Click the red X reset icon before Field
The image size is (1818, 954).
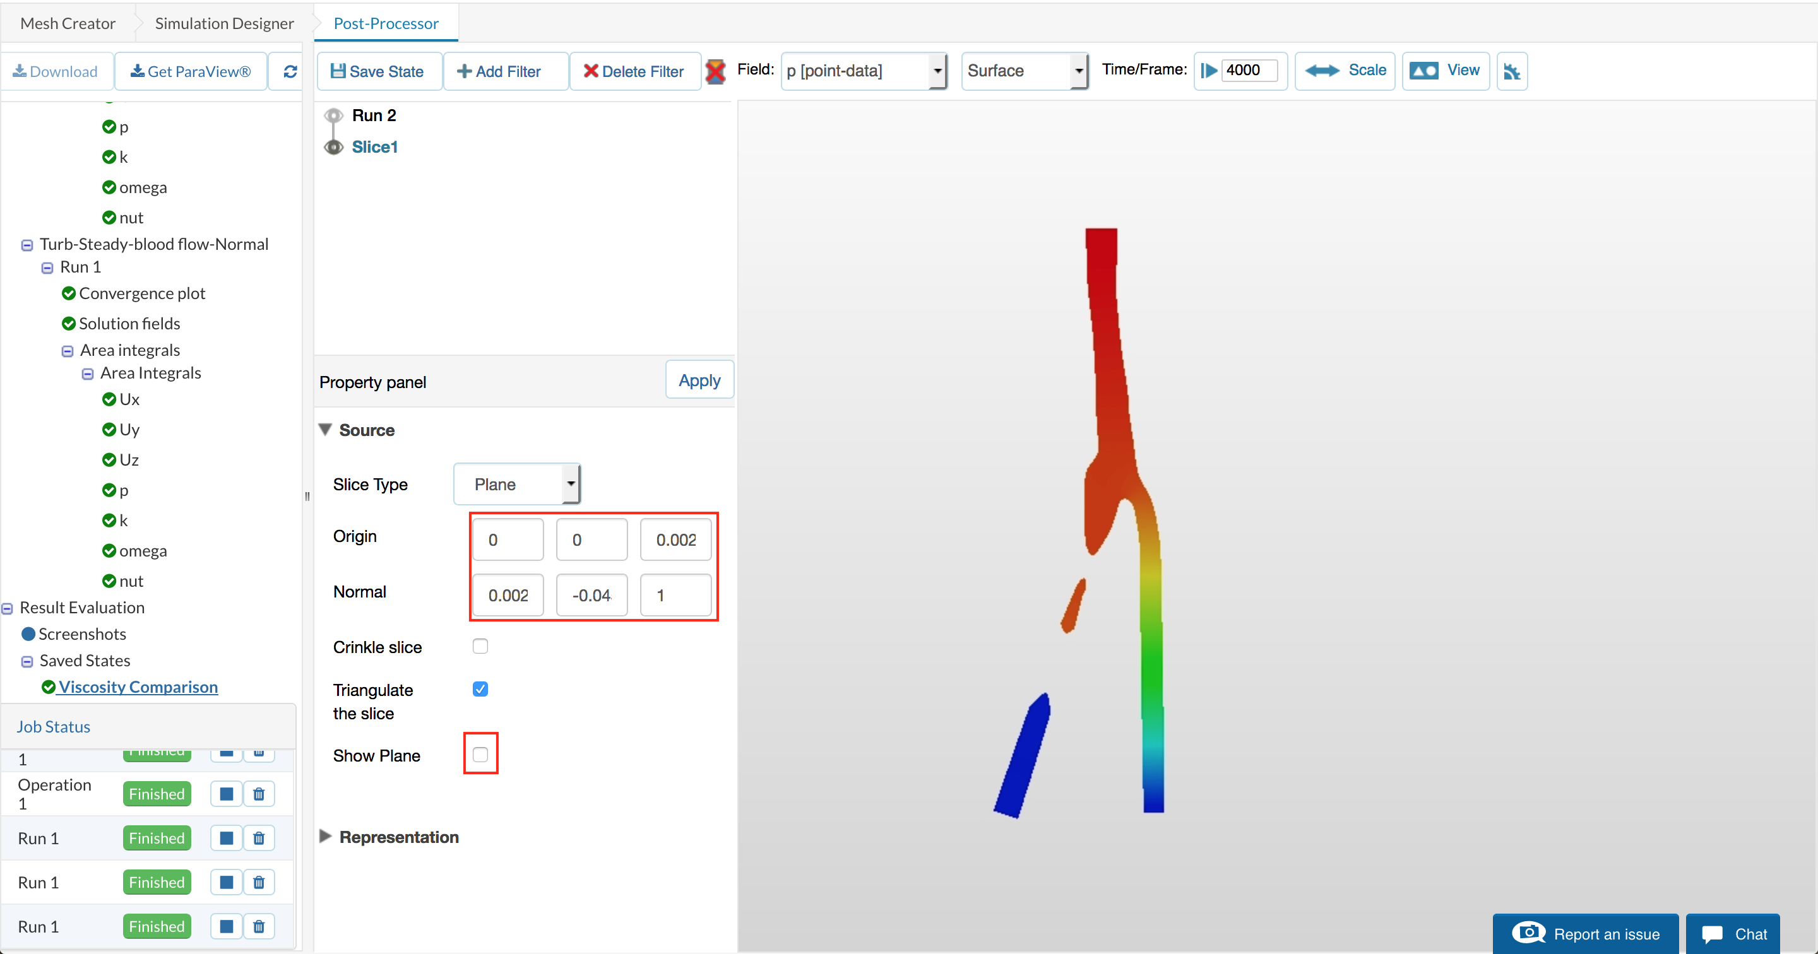pyautogui.click(x=715, y=71)
